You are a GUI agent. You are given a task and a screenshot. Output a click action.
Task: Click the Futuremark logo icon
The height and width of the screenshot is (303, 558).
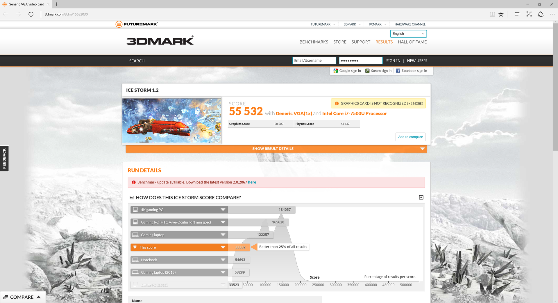(119, 24)
